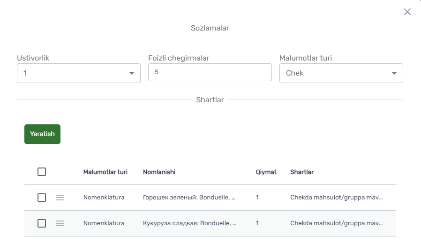The width and height of the screenshot is (421, 244).
Task: Click the Qiymat column header
Action: click(x=266, y=172)
